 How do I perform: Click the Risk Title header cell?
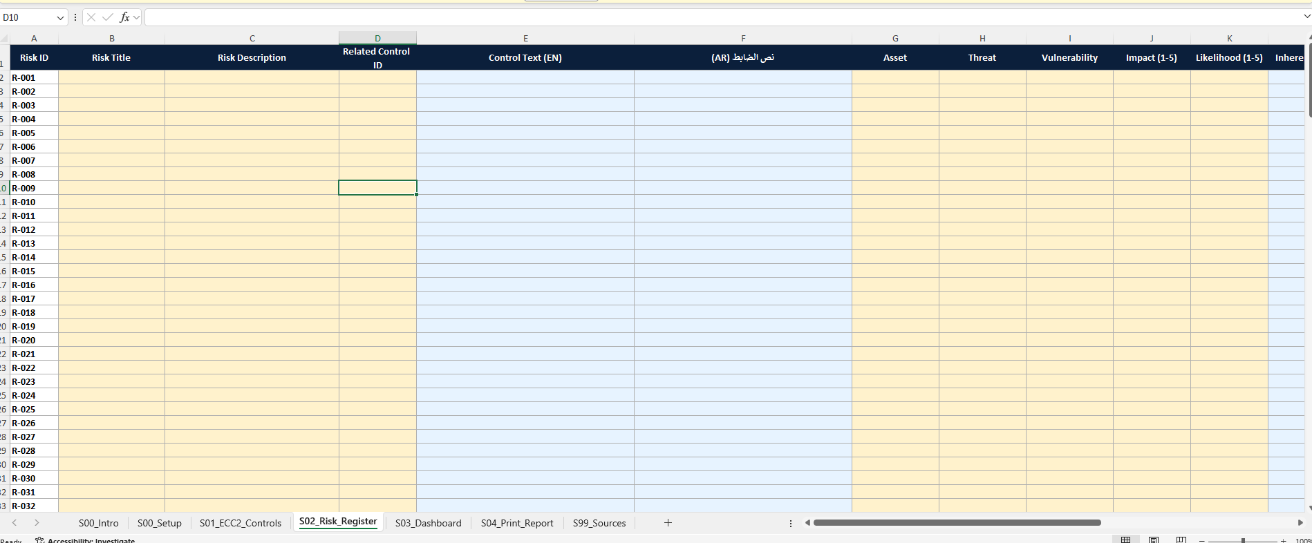(111, 57)
